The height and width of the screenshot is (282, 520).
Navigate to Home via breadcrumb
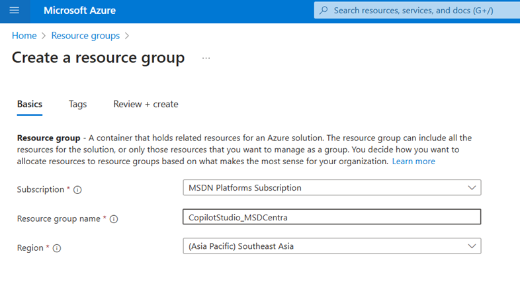24,36
